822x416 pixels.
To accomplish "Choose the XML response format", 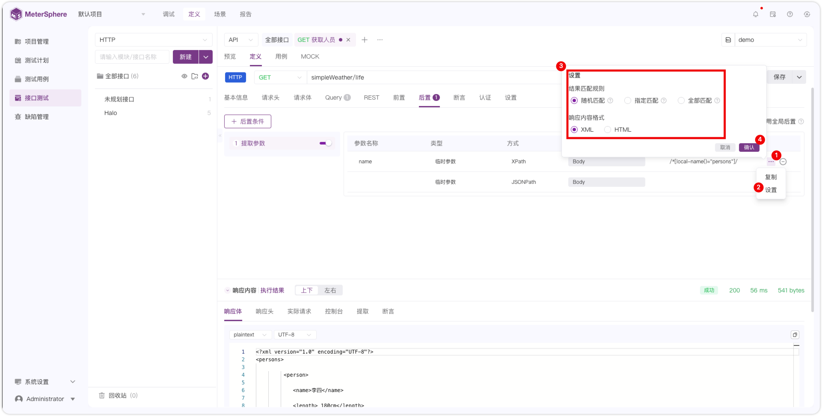I will tap(574, 130).
